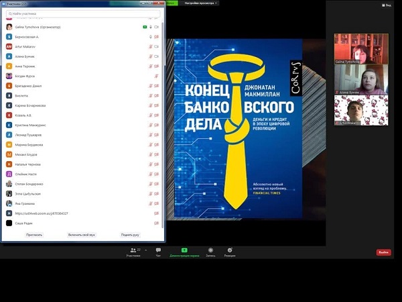Click Марина Бердикова's muted microphone icon
Screen dimensions: 402x302
[151, 144]
